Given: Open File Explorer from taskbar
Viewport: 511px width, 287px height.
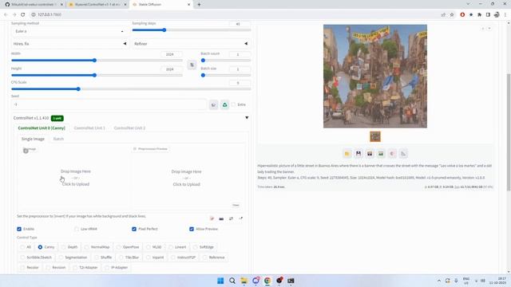Looking at the screenshot, I should (x=244, y=281).
